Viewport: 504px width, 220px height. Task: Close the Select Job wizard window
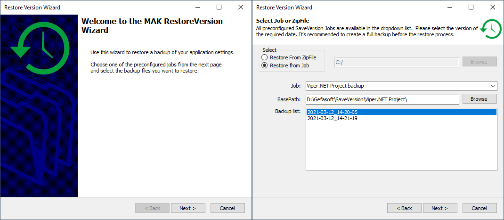point(492,7)
